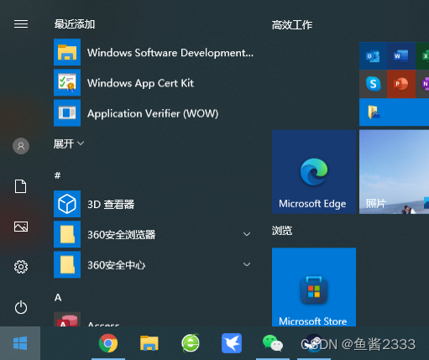Launch Windows App Cert Kit
The image size is (429, 360).
pos(154,83)
